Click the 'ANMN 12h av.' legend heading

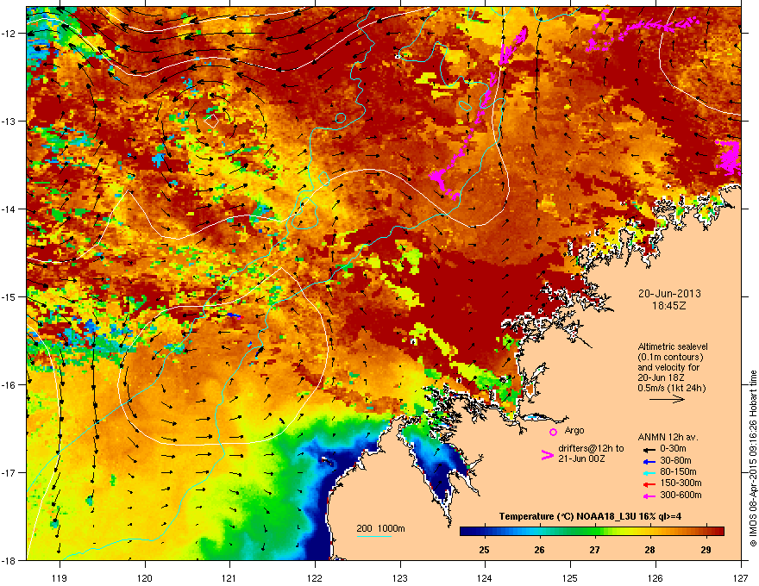(668, 437)
